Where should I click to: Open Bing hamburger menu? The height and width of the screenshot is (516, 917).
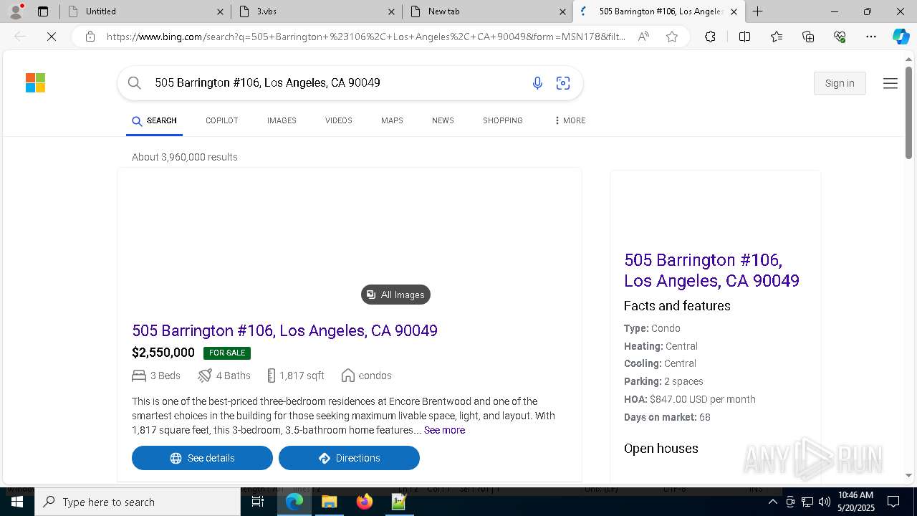pyautogui.click(x=890, y=83)
